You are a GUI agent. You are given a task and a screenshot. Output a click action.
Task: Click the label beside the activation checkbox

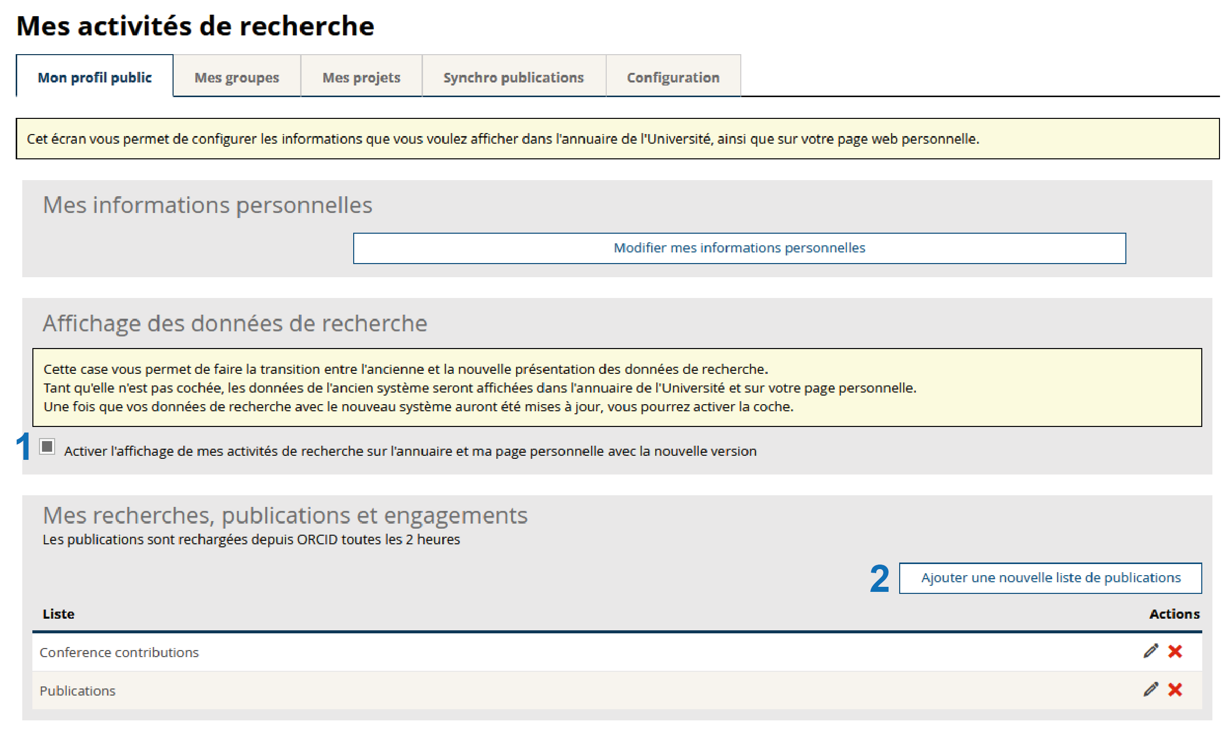pos(410,451)
